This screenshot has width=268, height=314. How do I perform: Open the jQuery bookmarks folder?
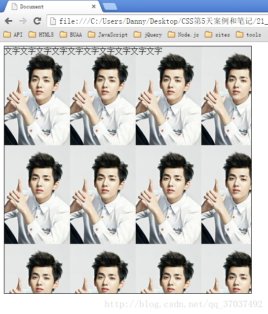[x=148, y=35]
